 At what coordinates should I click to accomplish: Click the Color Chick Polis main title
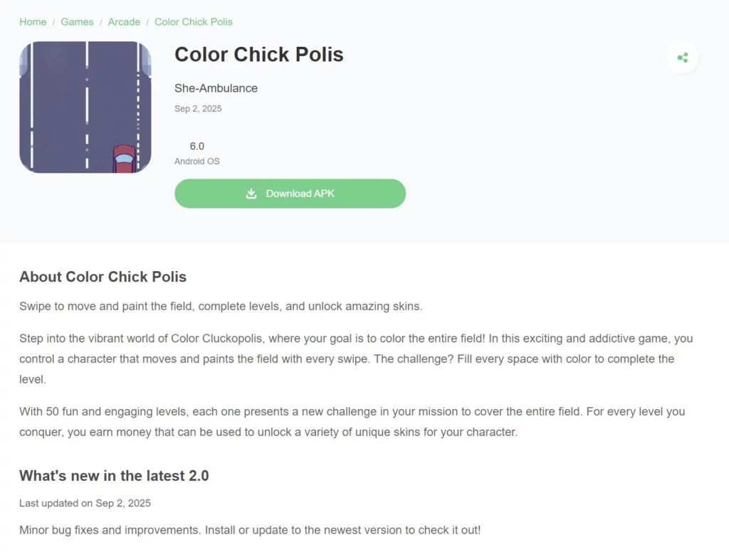259,55
